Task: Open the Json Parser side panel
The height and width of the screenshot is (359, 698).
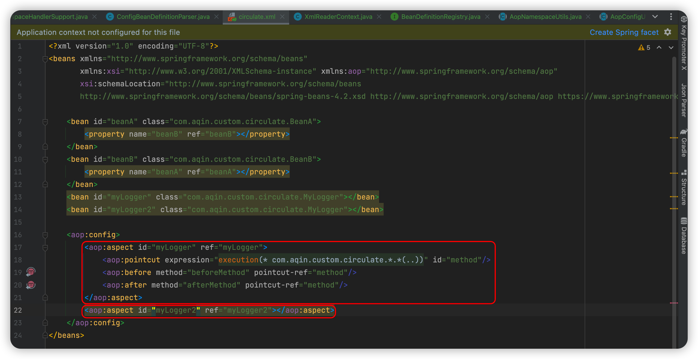Action: [684, 100]
